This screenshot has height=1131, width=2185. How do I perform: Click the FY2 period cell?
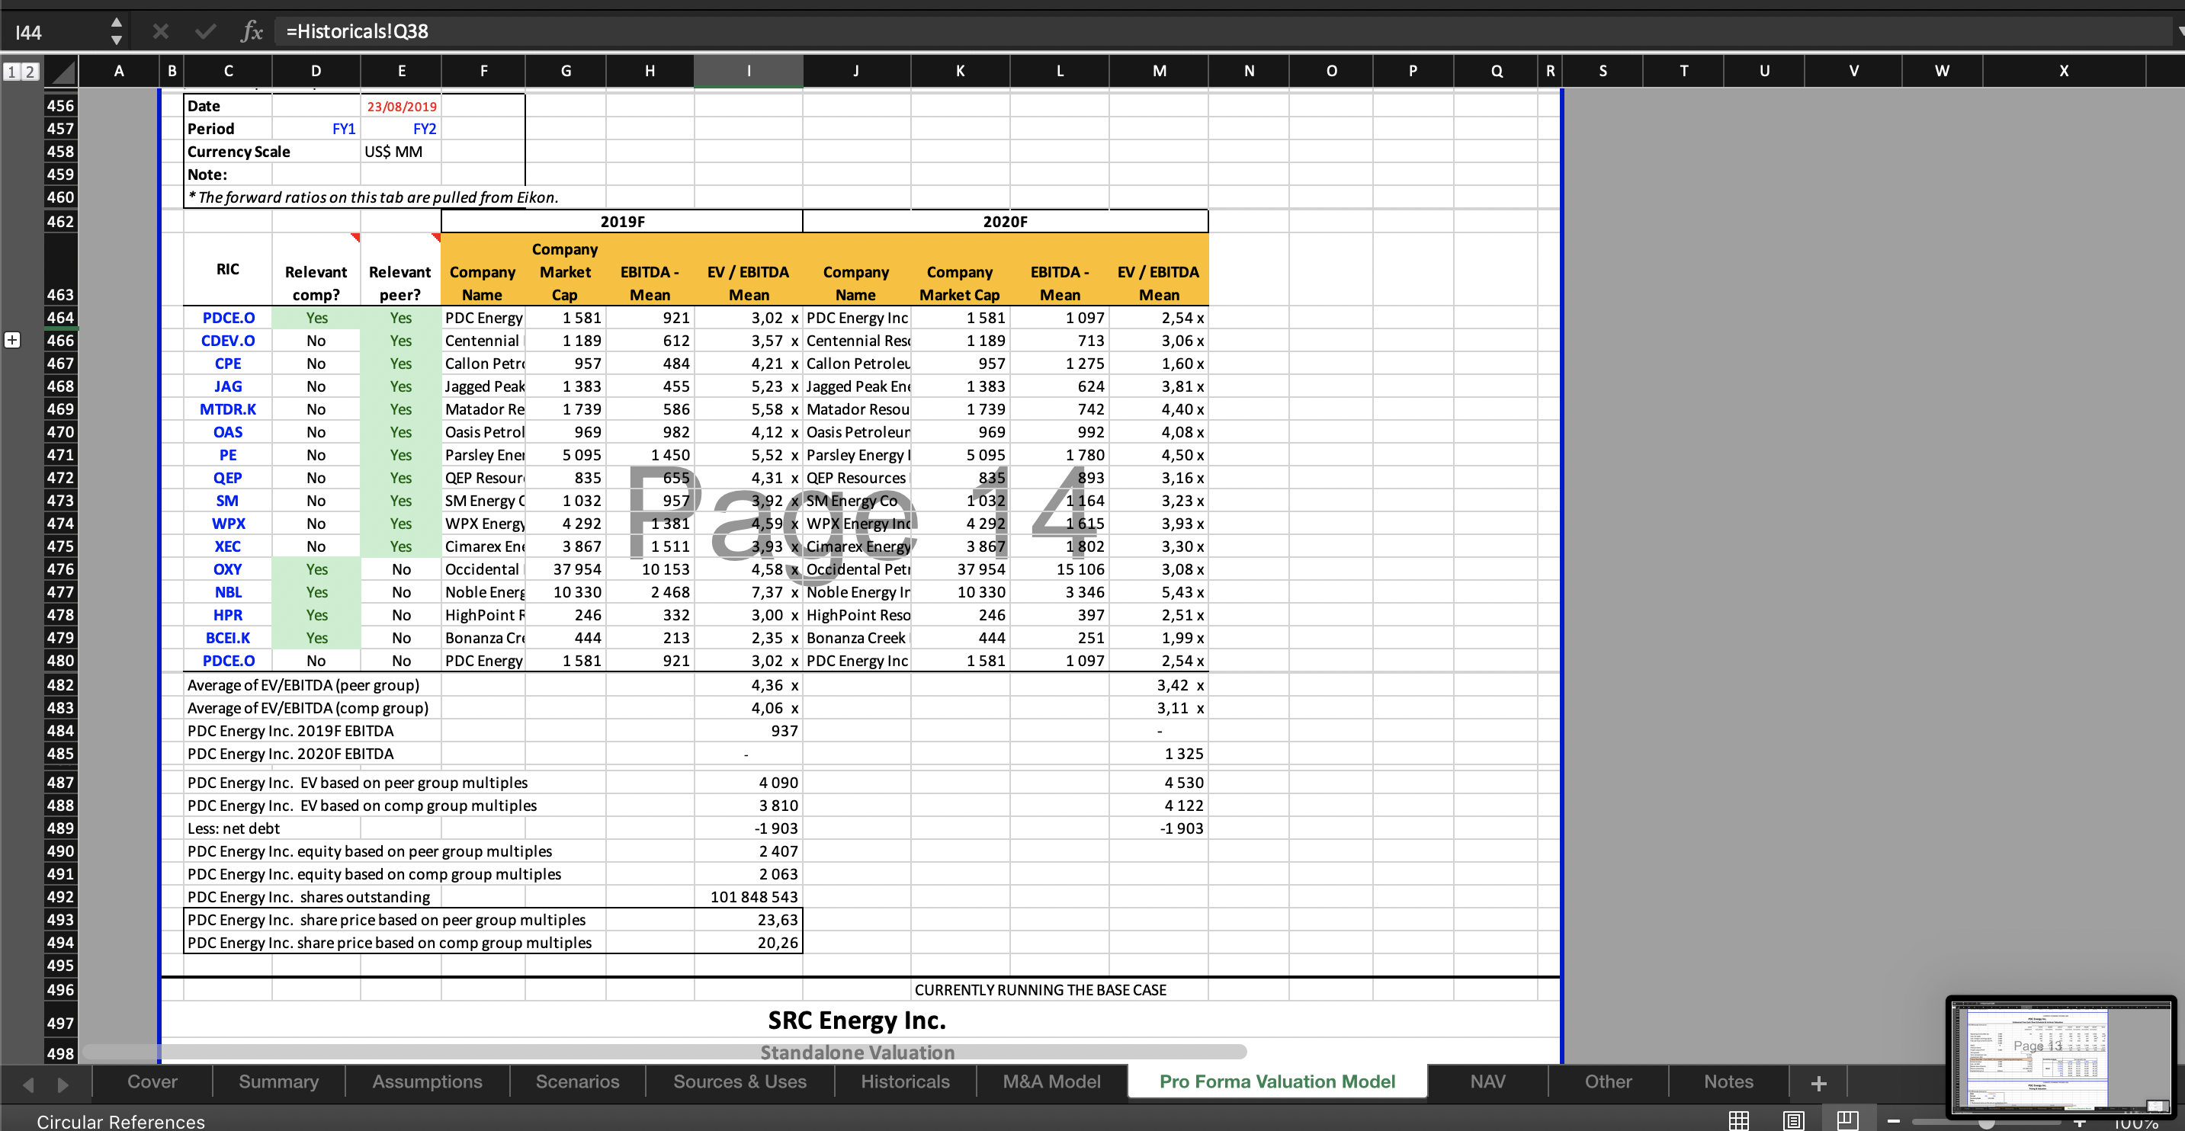coord(401,129)
